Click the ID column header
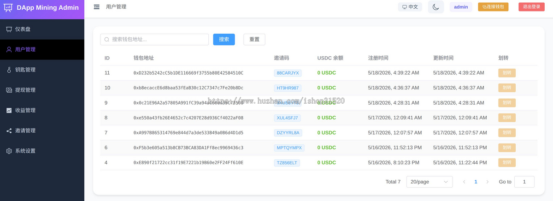This screenshot has width=553, height=201. coord(107,58)
